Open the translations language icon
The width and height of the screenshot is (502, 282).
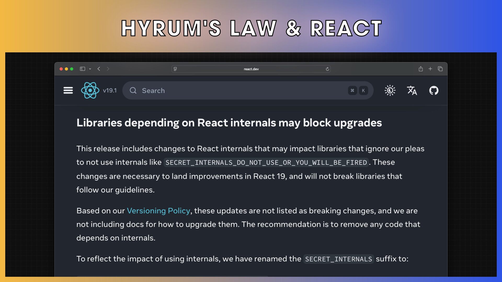[x=412, y=90]
